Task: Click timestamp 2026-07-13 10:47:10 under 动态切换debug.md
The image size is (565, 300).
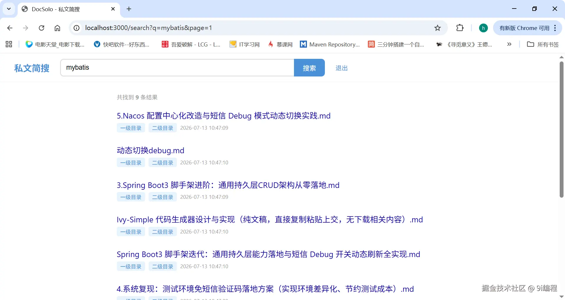Action: coord(204,163)
